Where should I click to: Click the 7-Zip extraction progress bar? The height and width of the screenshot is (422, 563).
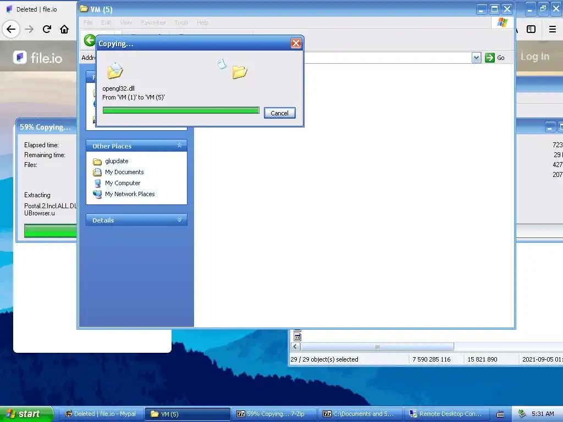[x=50, y=231]
